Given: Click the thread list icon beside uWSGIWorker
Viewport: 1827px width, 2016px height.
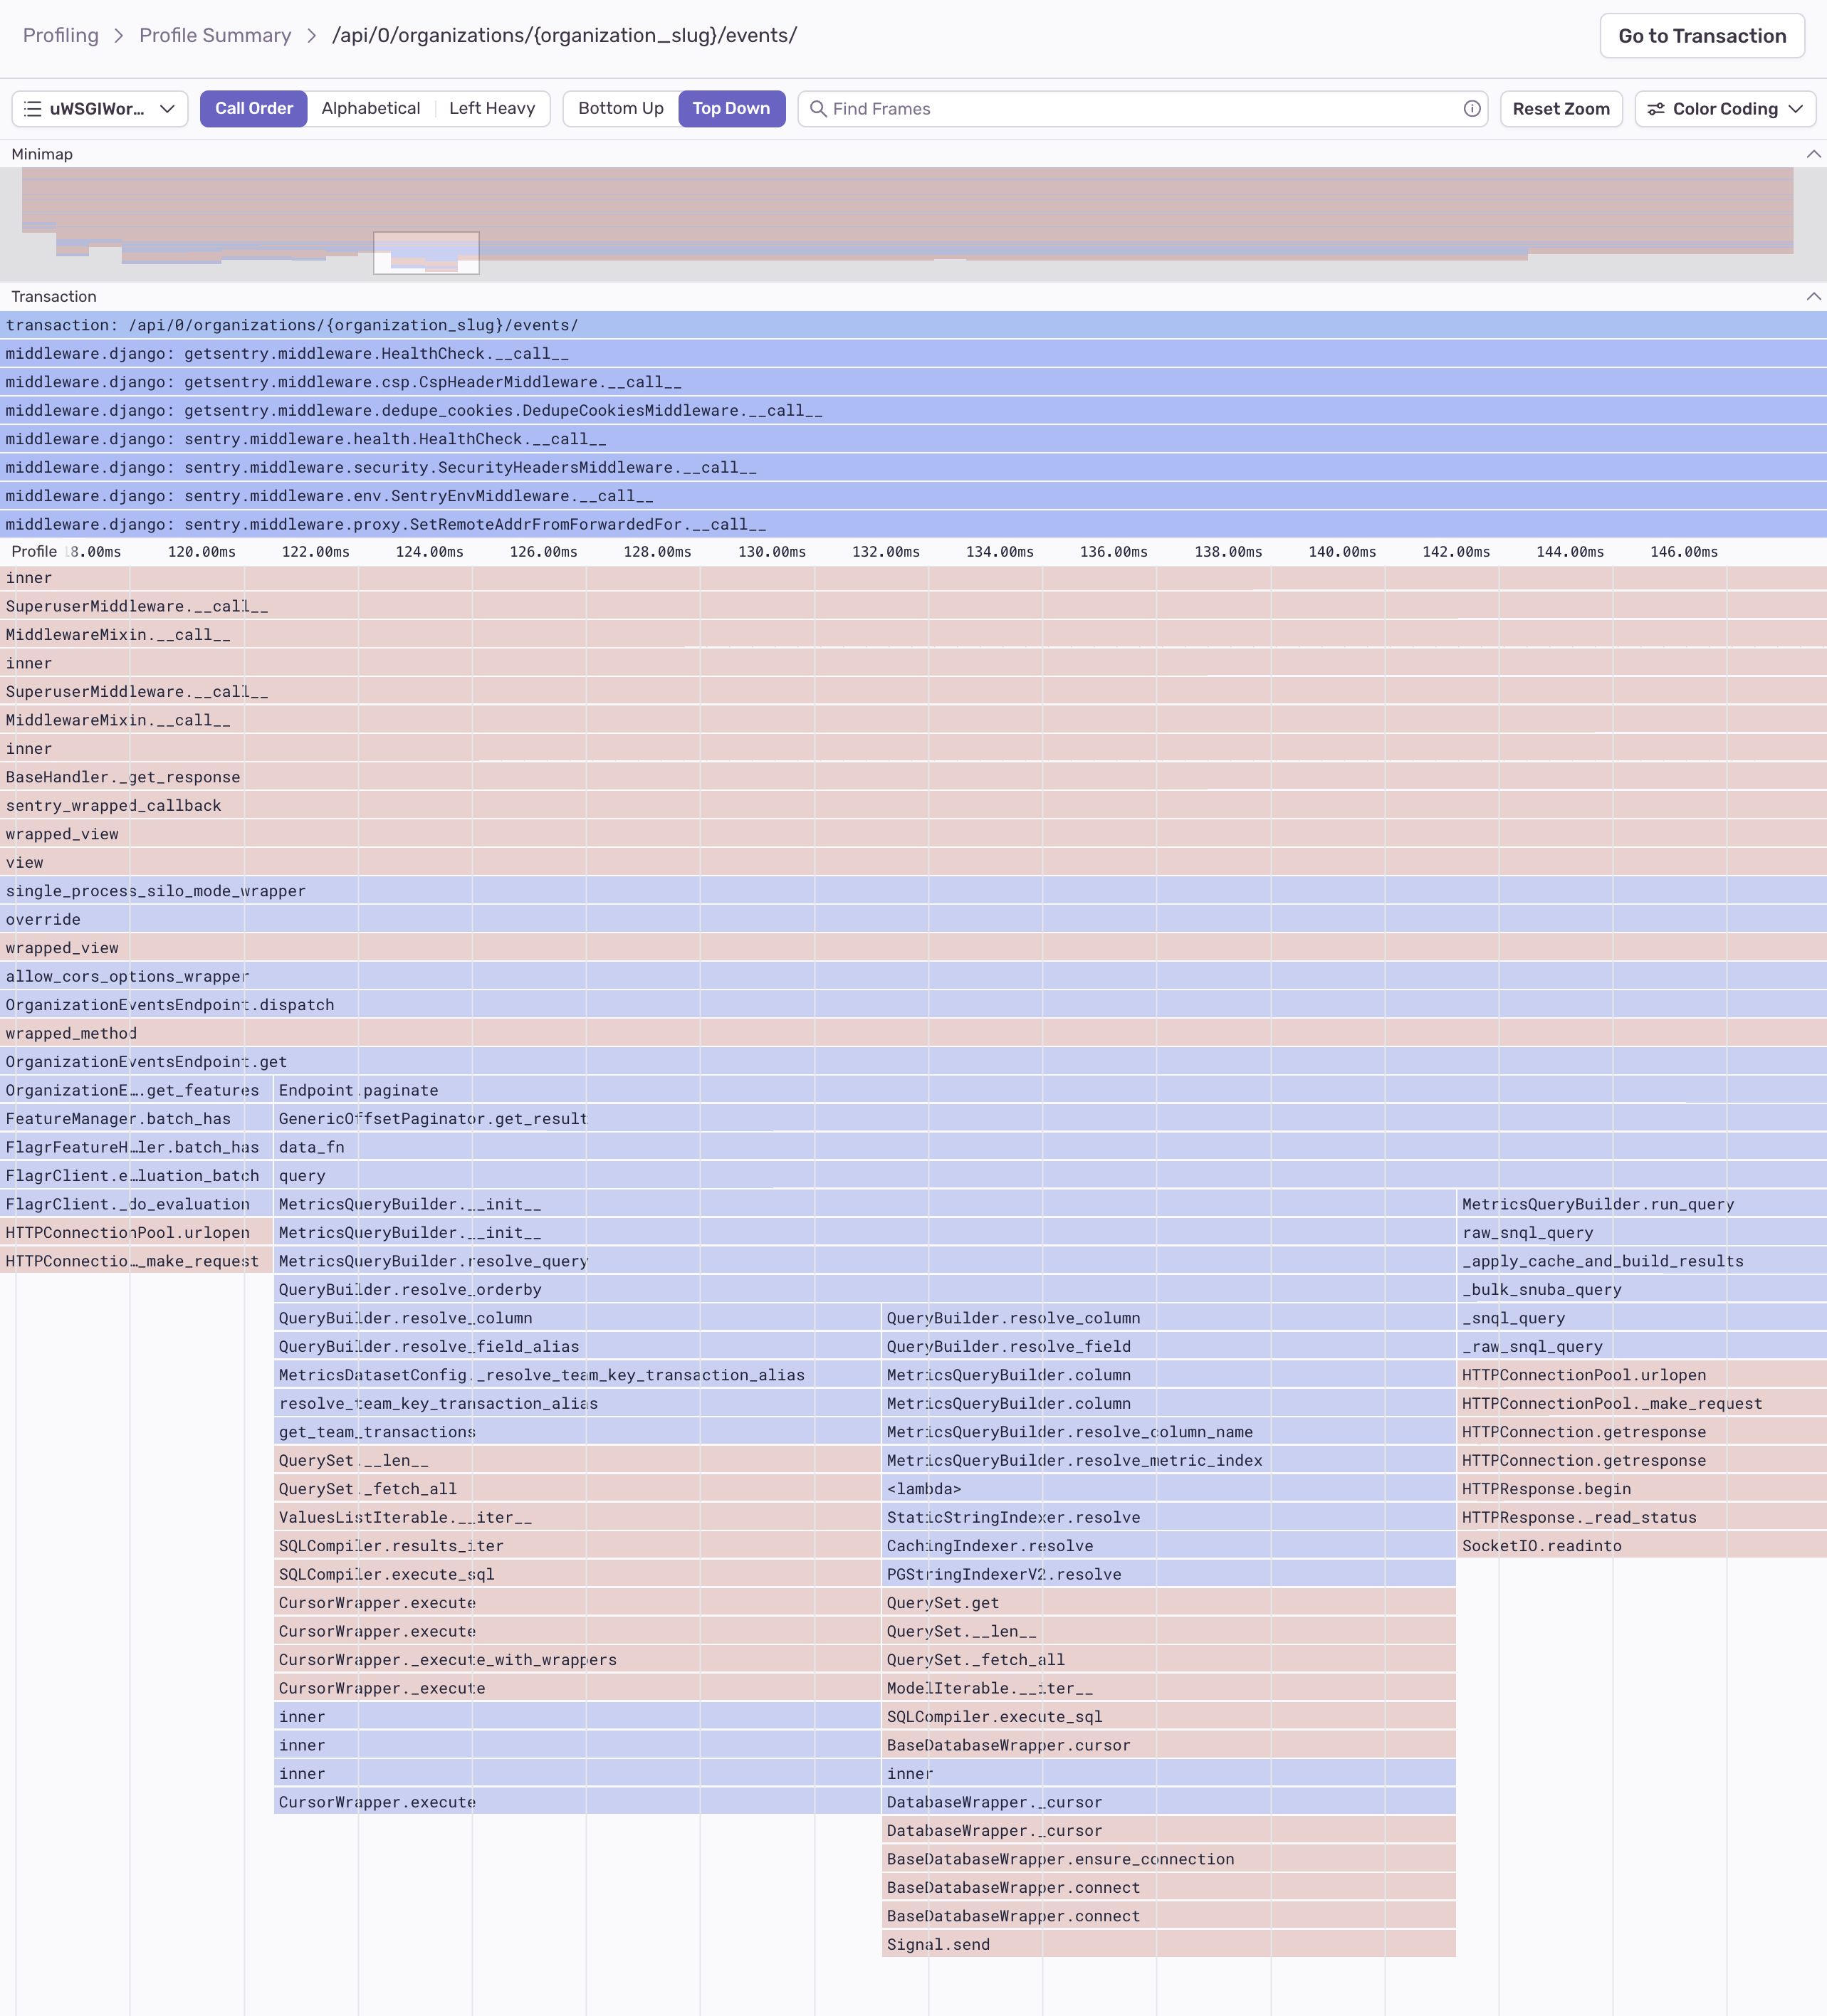Looking at the screenshot, I should (x=33, y=109).
